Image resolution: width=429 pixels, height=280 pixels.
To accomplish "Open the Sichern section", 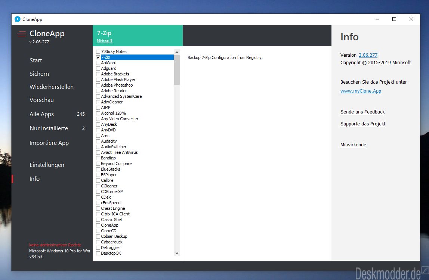I will pyautogui.click(x=39, y=74).
